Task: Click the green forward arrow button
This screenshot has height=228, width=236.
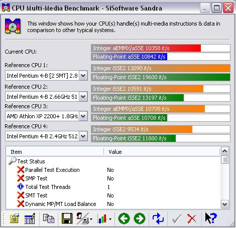Action: pos(140,218)
